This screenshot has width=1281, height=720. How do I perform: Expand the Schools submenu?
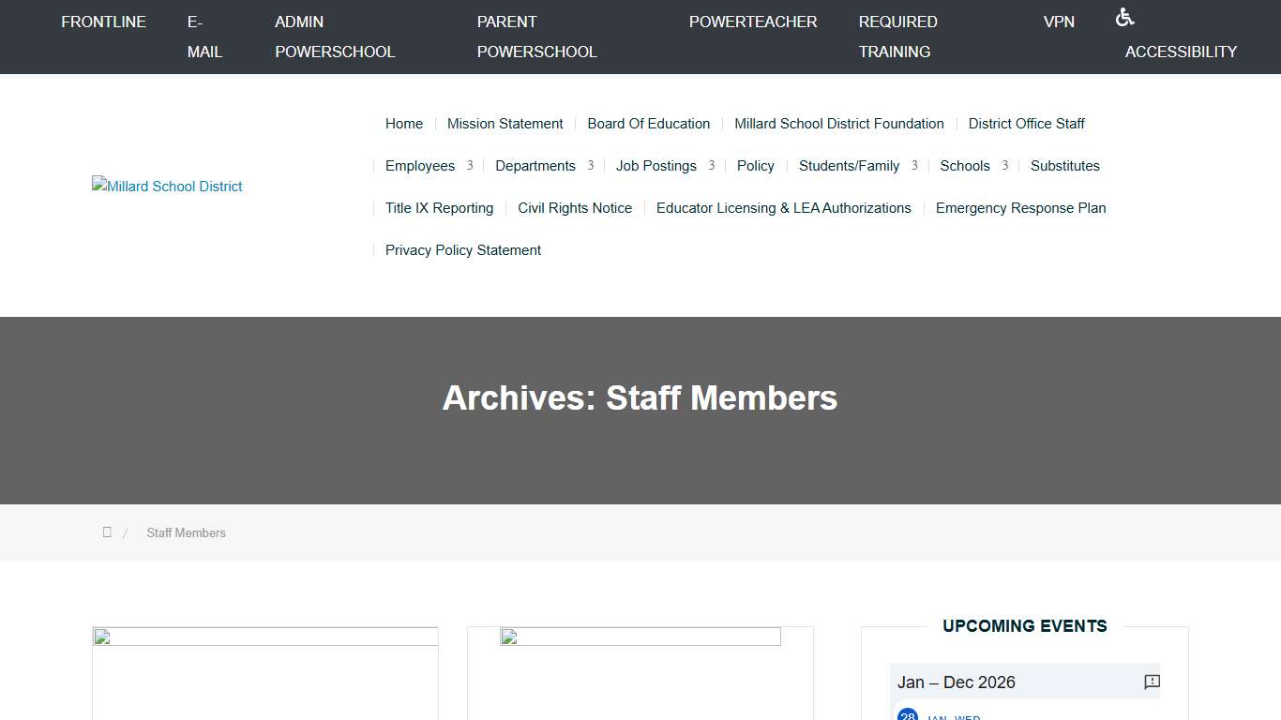click(965, 165)
